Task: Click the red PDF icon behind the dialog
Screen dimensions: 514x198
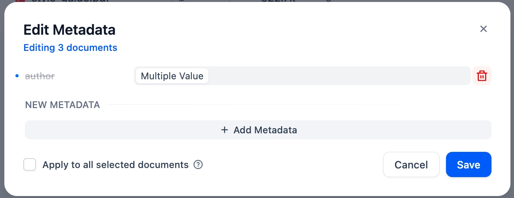Action: click(17, 1)
